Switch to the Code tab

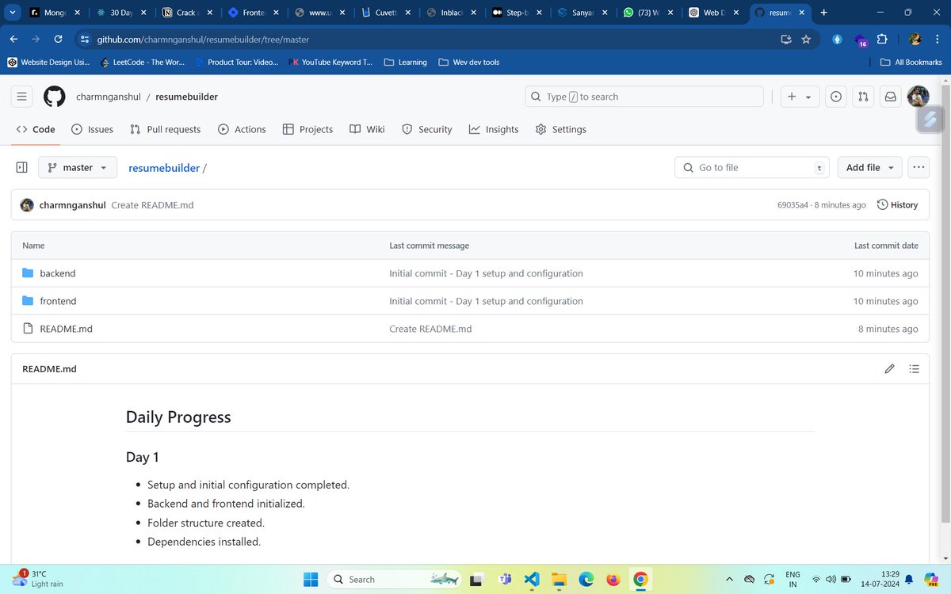point(36,129)
